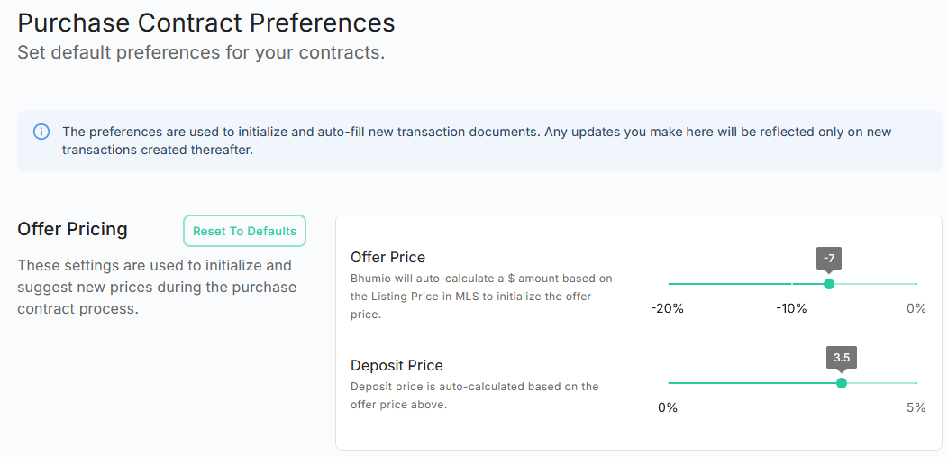Click the Deposit Price setting label
The width and height of the screenshot is (948, 457).
[397, 366]
